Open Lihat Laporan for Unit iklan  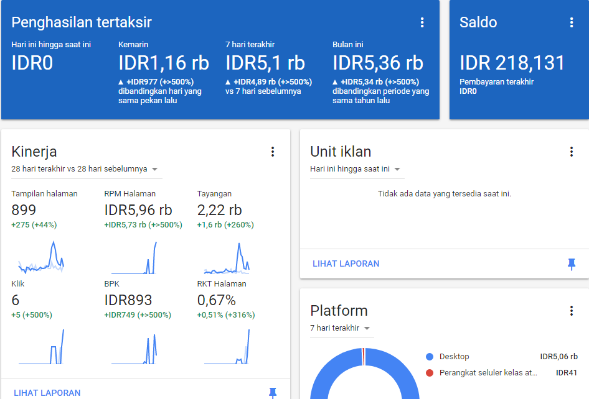pos(346,264)
